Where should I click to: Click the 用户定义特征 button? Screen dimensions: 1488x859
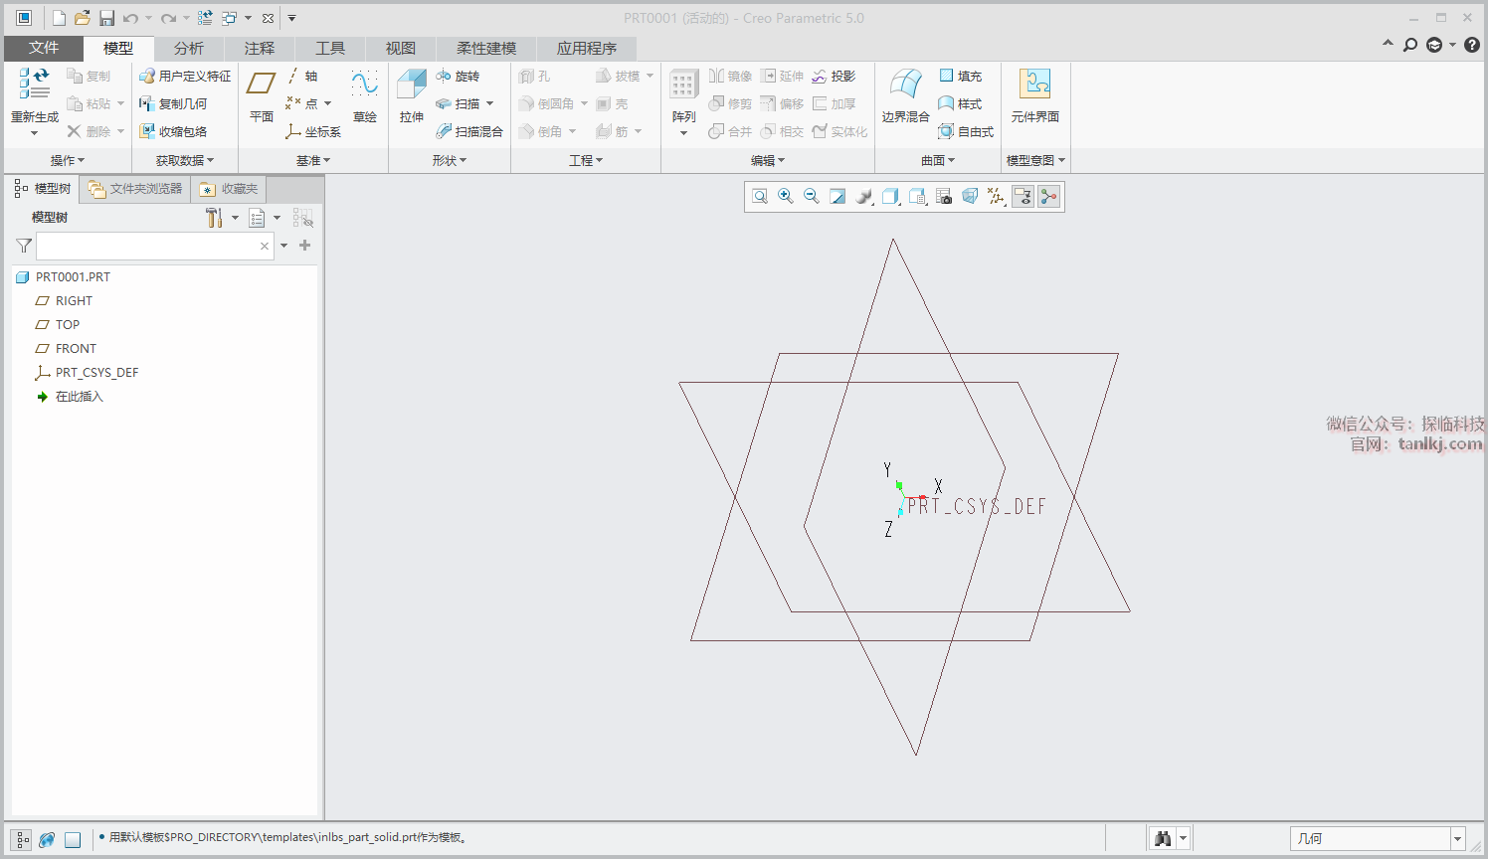pyautogui.click(x=185, y=77)
